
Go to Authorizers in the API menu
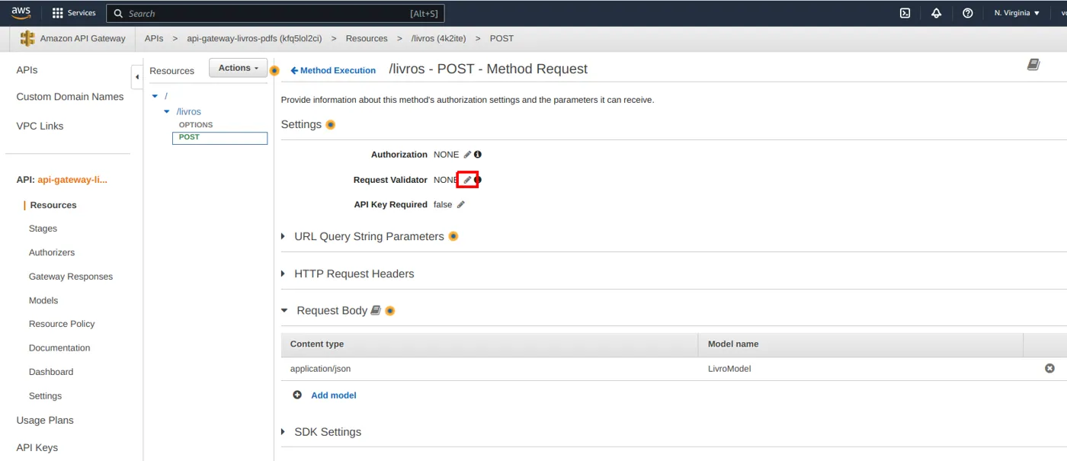52,252
